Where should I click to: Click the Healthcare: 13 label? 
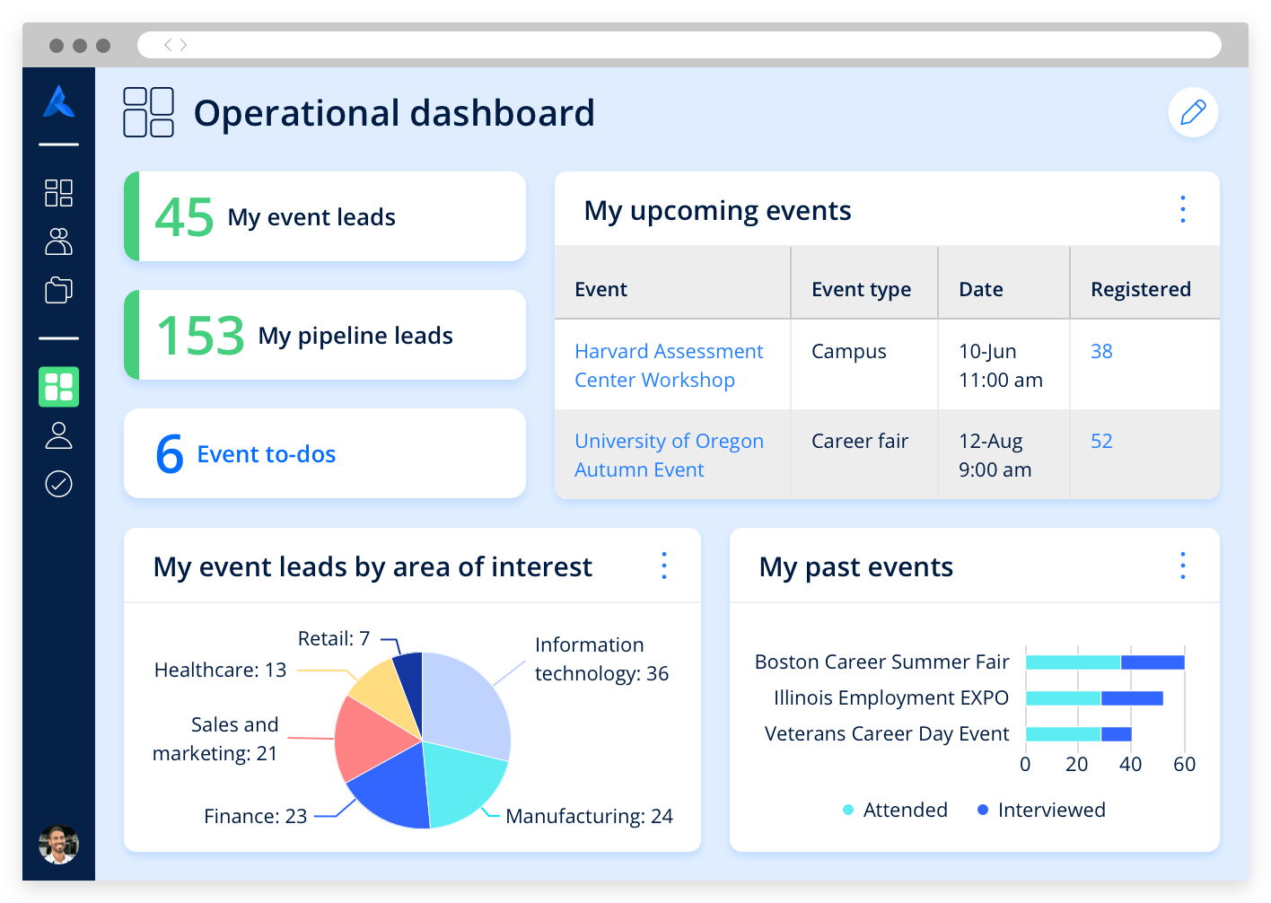click(x=220, y=670)
